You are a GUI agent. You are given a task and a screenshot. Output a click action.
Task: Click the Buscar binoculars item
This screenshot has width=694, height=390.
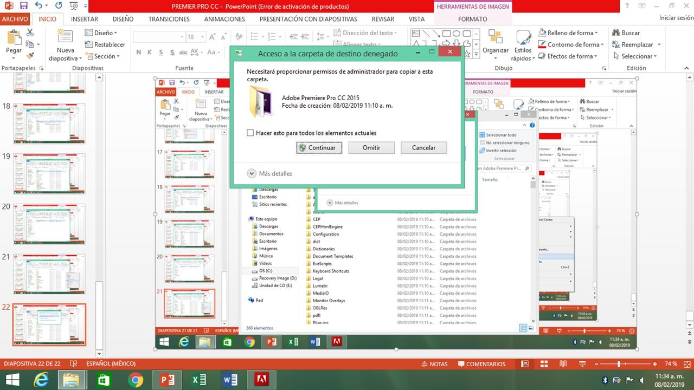[626, 32]
